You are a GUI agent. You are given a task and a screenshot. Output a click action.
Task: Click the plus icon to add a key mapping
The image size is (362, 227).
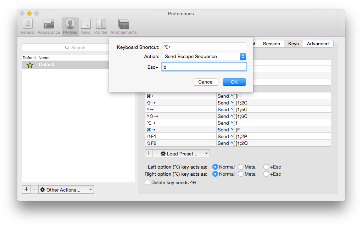click(x=149, y=153)
